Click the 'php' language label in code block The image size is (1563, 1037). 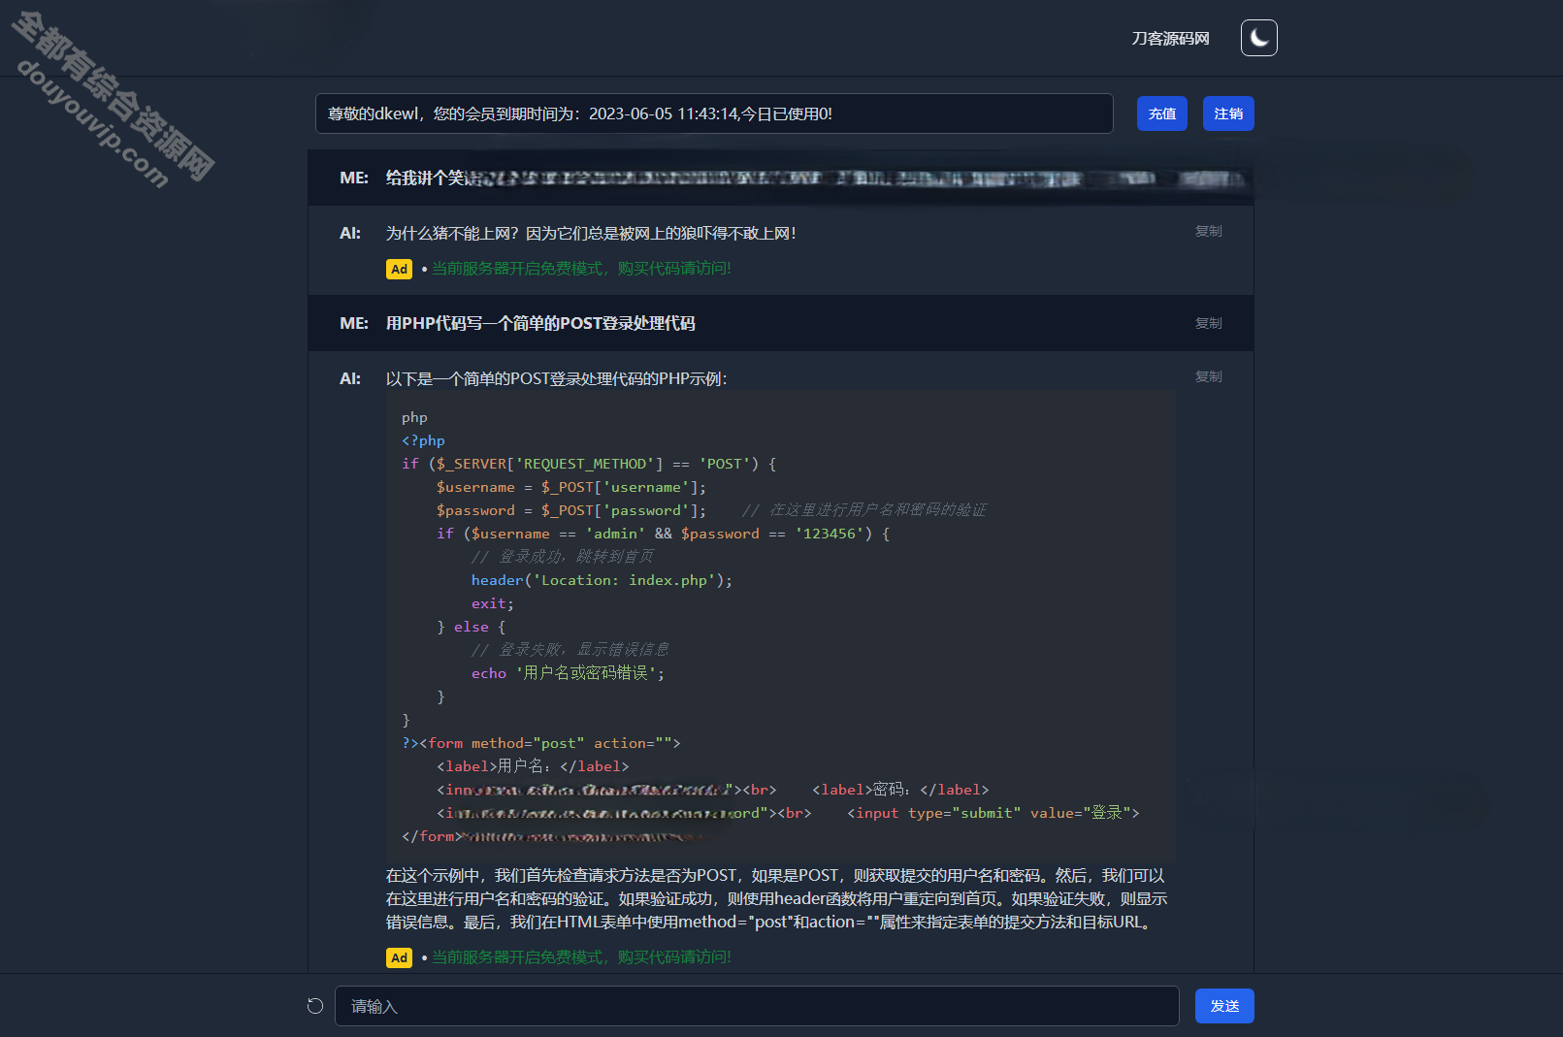(x=414, y=417)
